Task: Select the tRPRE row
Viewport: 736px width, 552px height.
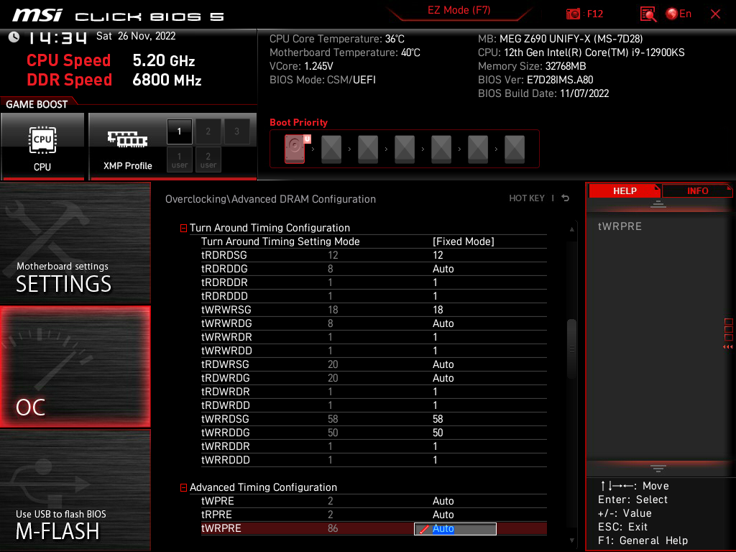Action: tap(374, 515)
